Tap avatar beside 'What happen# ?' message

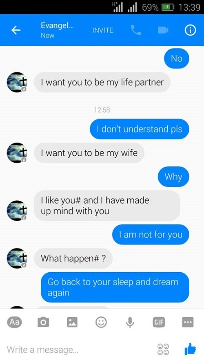(17, 258)
